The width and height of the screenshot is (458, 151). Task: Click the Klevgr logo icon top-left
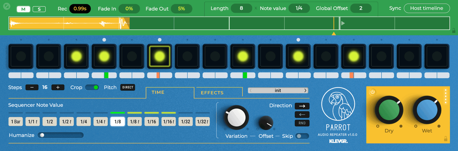point(7,6)
